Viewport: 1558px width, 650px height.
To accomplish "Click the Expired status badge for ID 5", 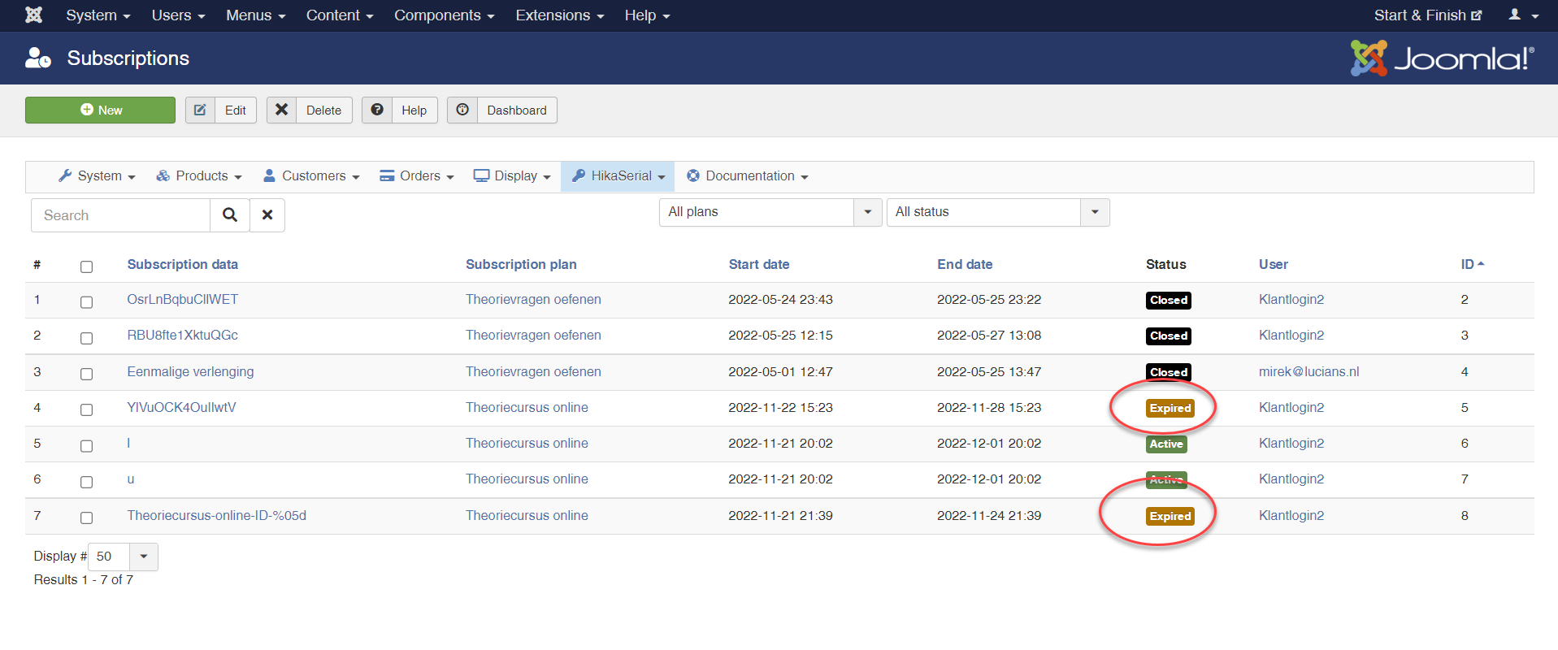I will coord(1170,408).
